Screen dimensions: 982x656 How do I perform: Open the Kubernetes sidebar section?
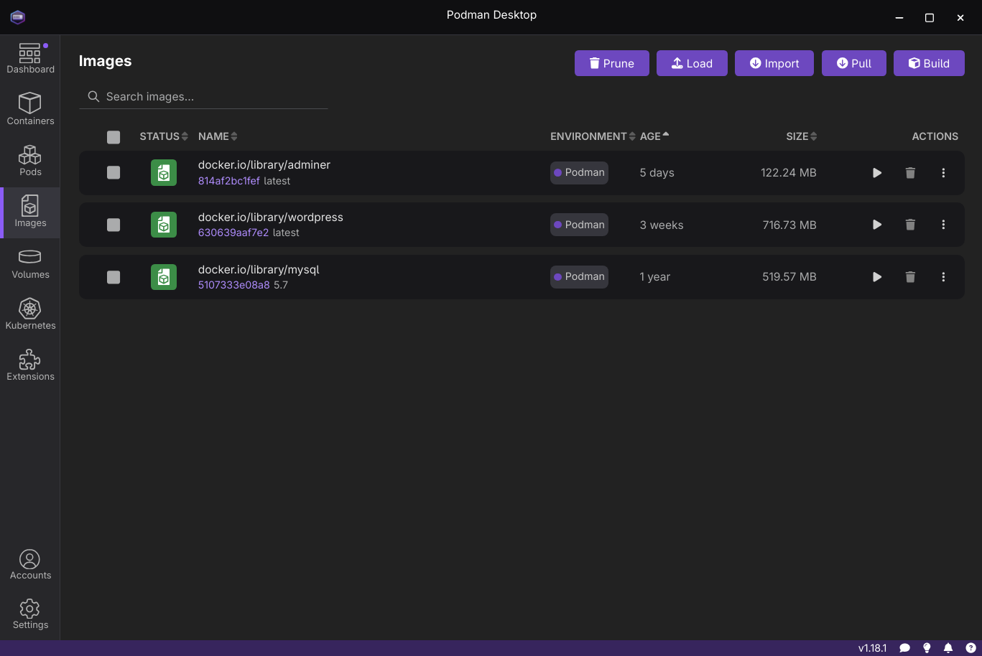pyautogui.click(x=30, y=314)
